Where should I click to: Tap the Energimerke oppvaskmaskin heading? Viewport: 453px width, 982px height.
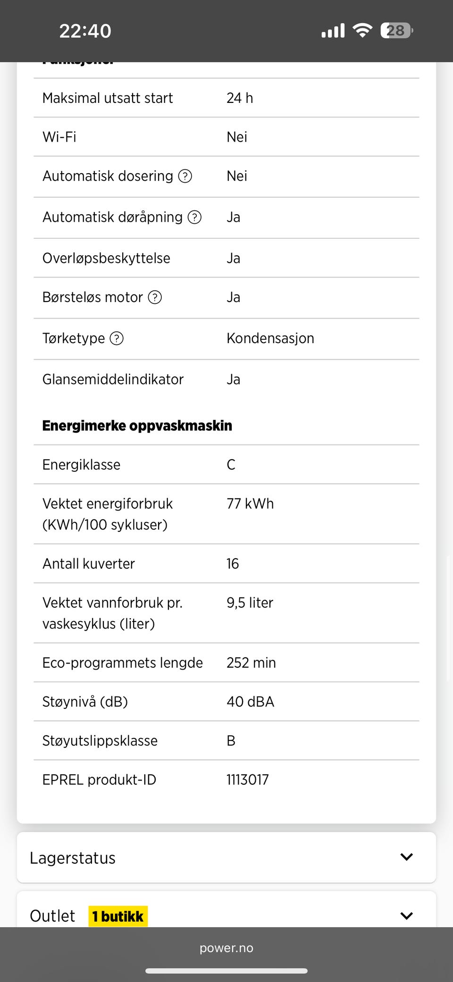click(x=137, y=426)
